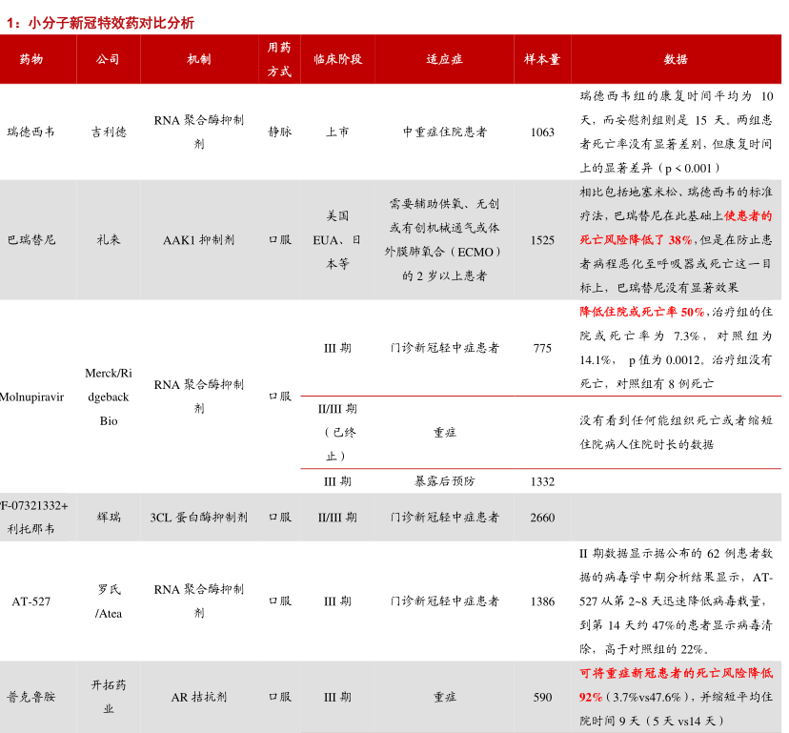This screenshot has height=733, width=789.
Task: Select the sample size 2660
Action: [542, 518]
